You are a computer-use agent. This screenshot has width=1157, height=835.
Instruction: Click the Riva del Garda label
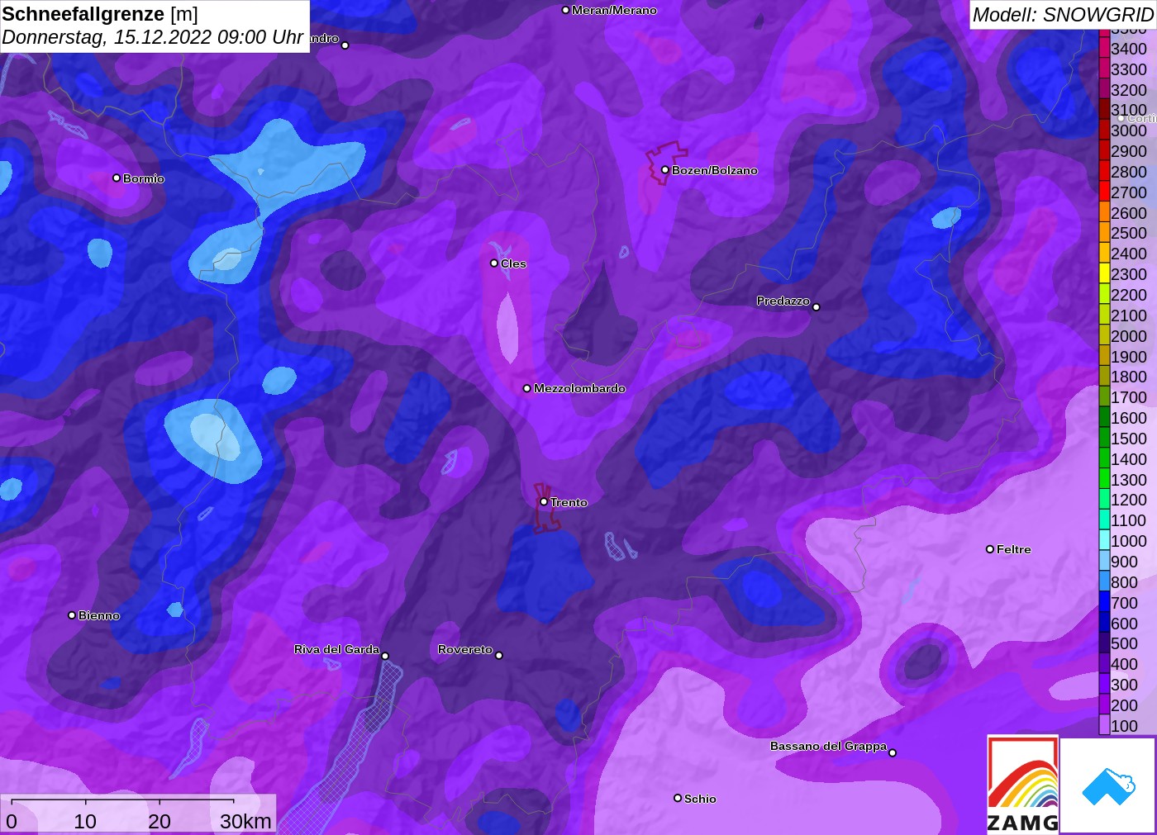[336, 649]
